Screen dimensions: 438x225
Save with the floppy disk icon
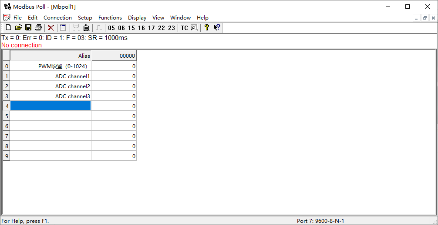click(28, 28)
